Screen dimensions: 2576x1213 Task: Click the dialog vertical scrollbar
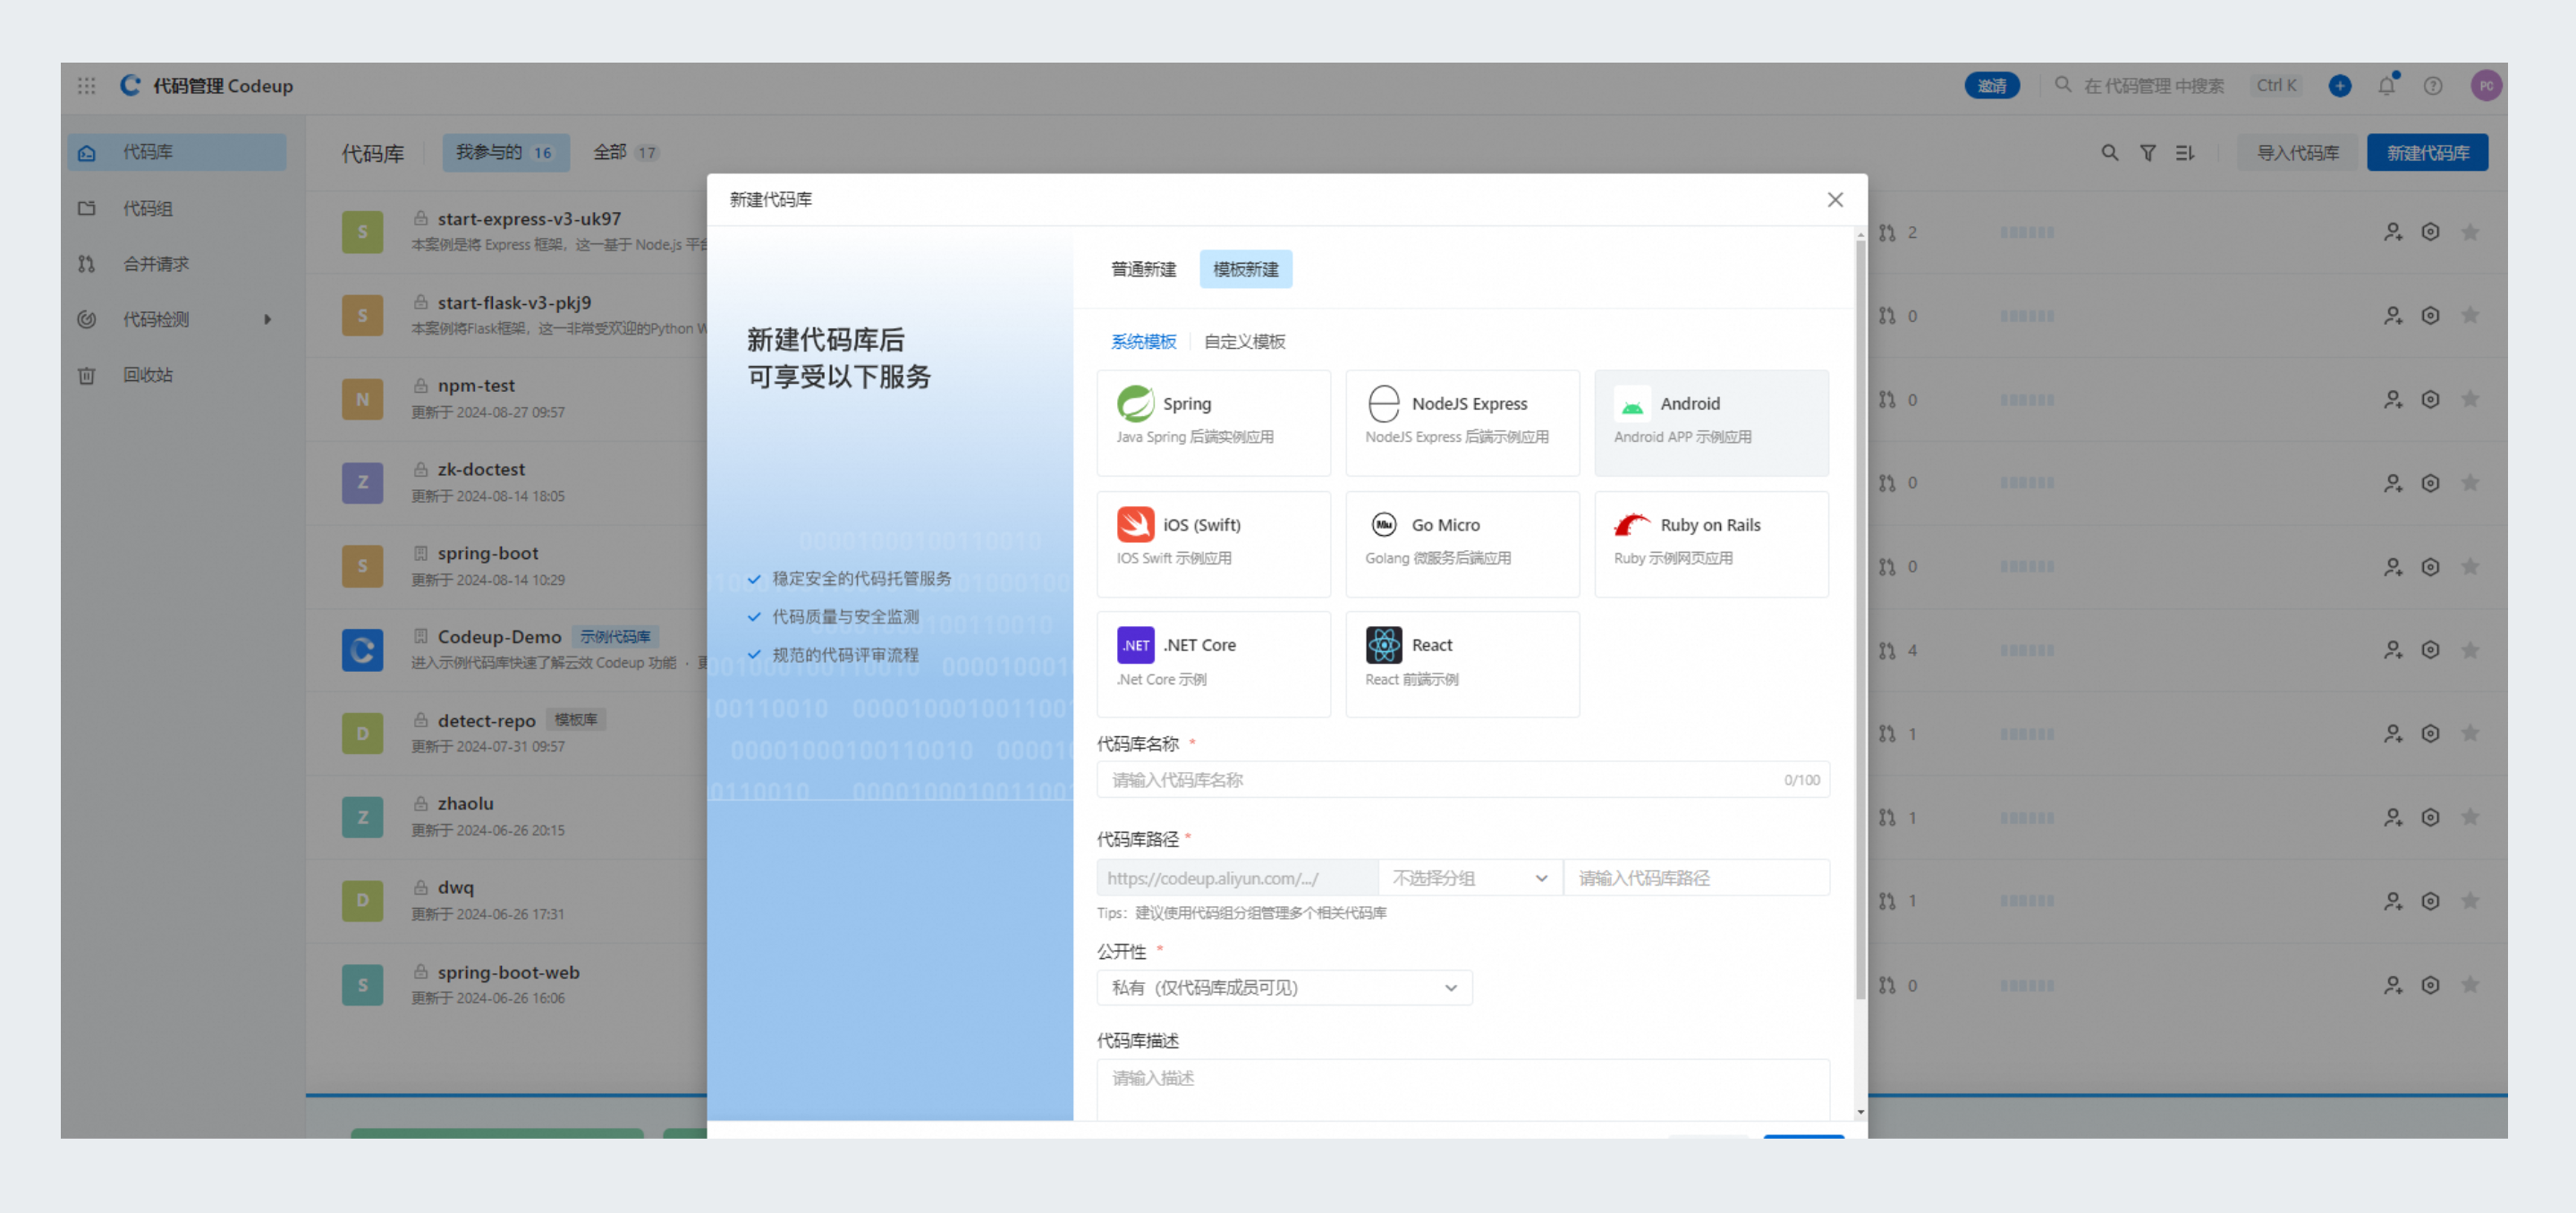point(1860,620)
